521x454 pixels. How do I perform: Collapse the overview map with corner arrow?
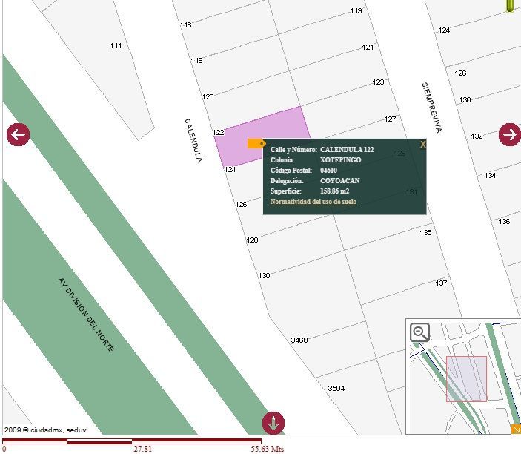[x=516, y=429]
